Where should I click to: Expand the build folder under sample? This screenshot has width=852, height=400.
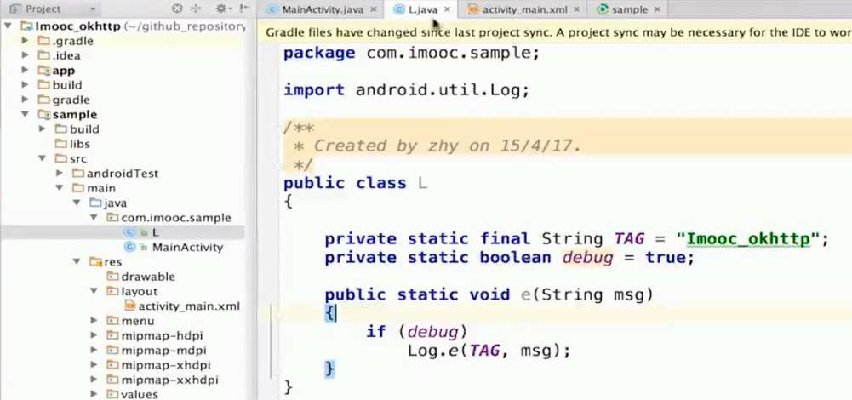43,129
